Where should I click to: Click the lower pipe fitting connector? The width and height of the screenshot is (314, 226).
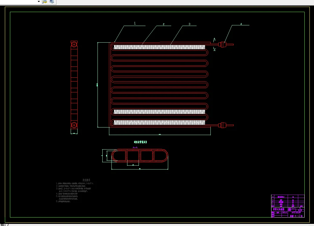click(222, 125)
